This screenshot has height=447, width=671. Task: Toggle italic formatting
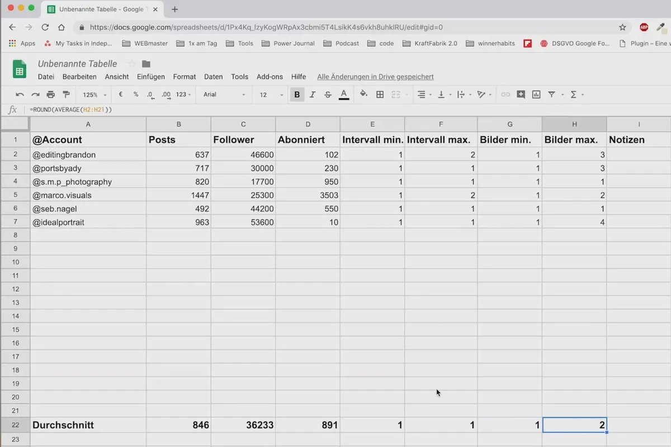[313, 94]
